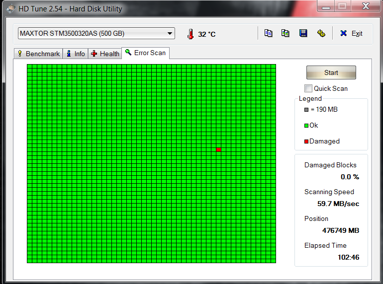Click the blue X Exit icon
This screenshot has height=284, width=383.
pyautogui.click(x=343, y=33)
